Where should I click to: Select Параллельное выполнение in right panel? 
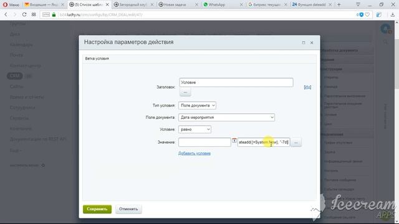(x=345, y=96)
